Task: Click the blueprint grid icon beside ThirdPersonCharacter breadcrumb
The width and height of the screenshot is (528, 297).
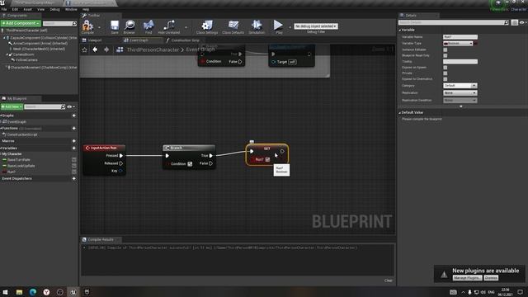Action: click(120, 49)
